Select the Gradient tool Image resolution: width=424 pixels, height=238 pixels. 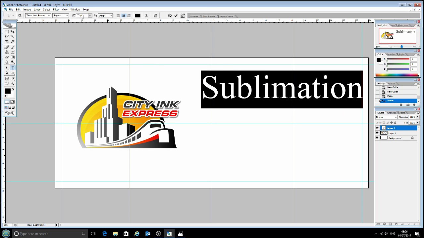(13, 57)
